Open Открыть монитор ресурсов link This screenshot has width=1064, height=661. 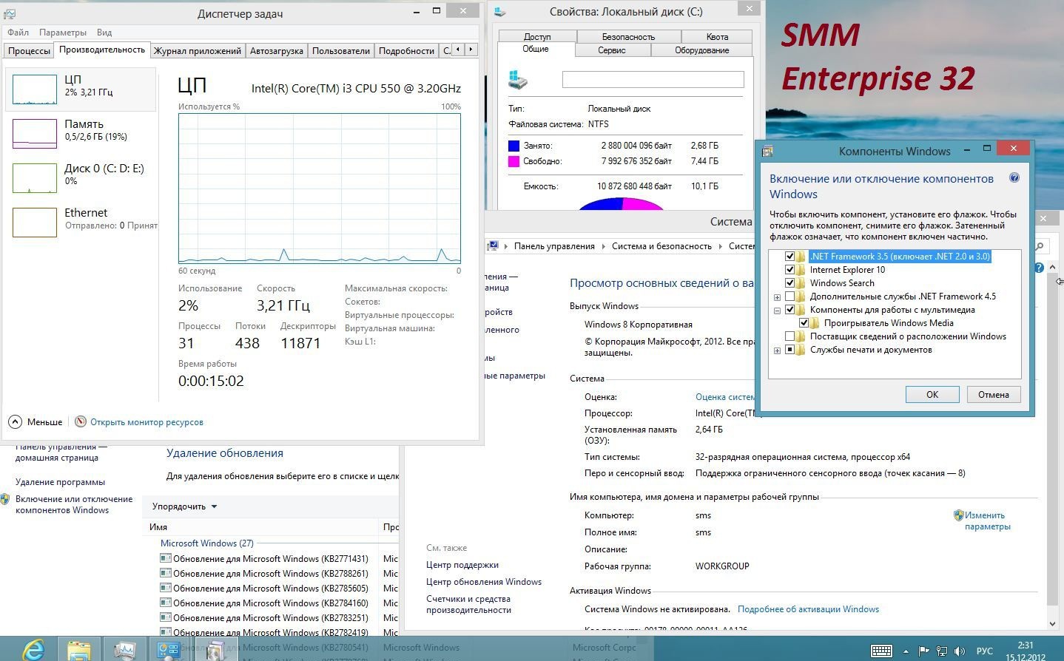(x=147, y=422)
